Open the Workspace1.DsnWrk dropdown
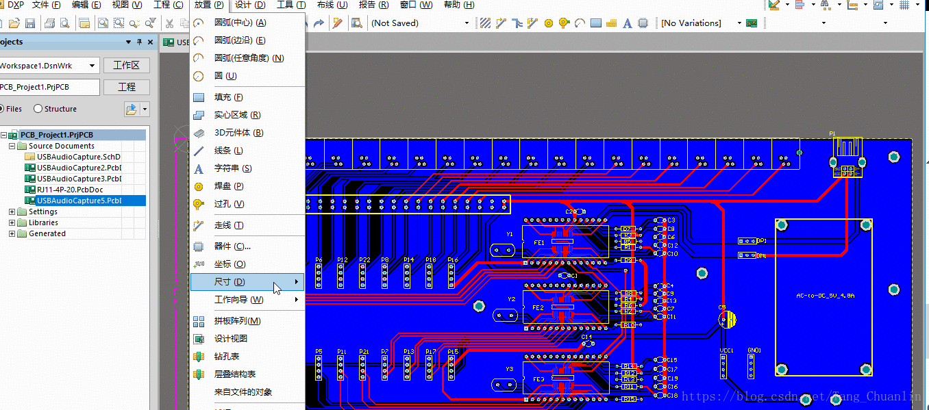 (92, 66)
